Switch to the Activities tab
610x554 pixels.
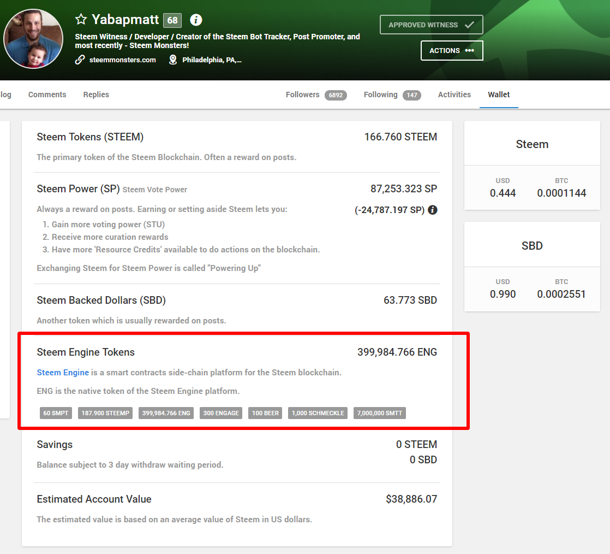click(454, 95)
